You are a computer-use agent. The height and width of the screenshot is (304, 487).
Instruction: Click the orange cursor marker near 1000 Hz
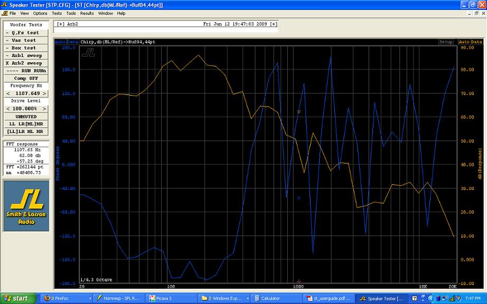pos(299,112)
